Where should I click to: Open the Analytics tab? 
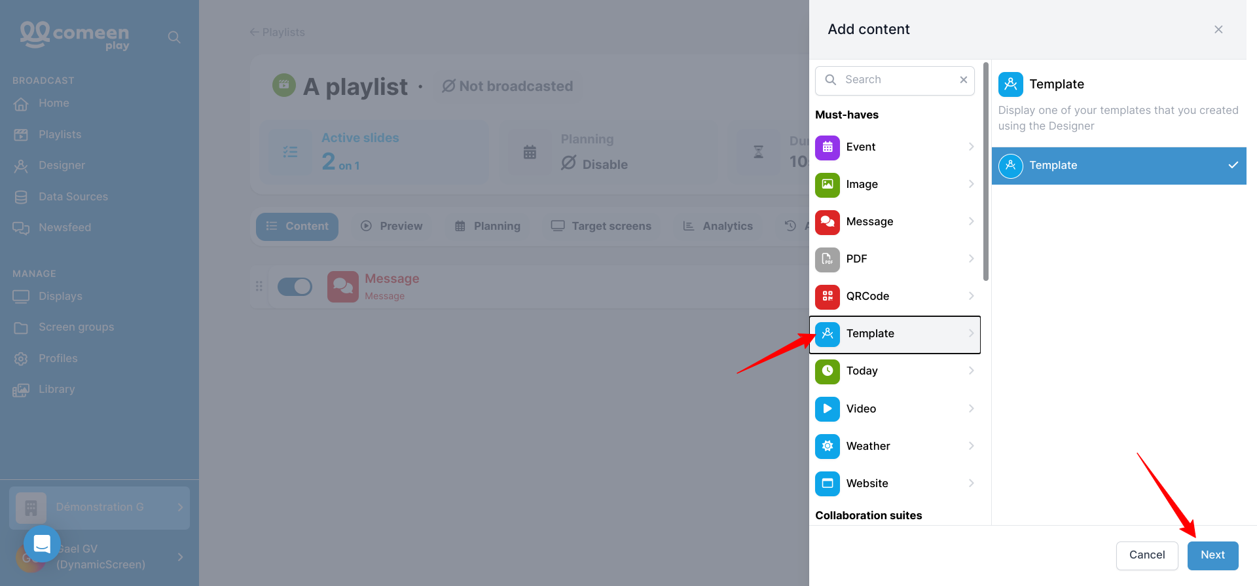718,227
